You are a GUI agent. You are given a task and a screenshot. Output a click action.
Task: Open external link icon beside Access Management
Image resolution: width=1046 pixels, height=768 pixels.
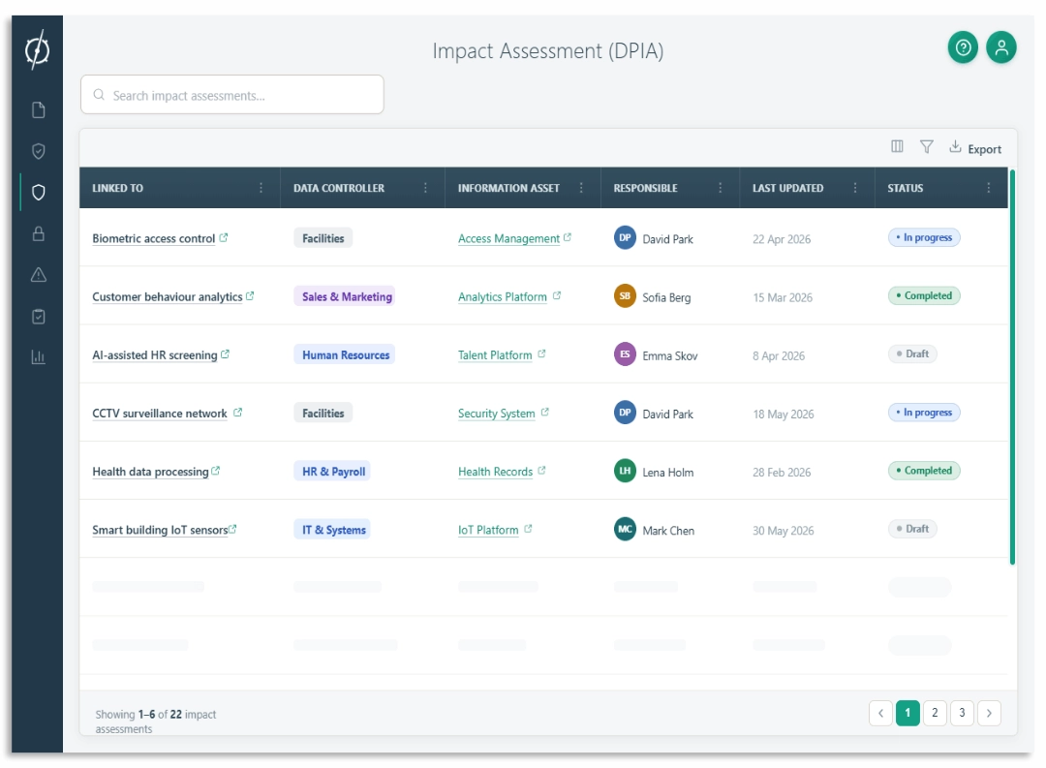[x=568, y=237]
